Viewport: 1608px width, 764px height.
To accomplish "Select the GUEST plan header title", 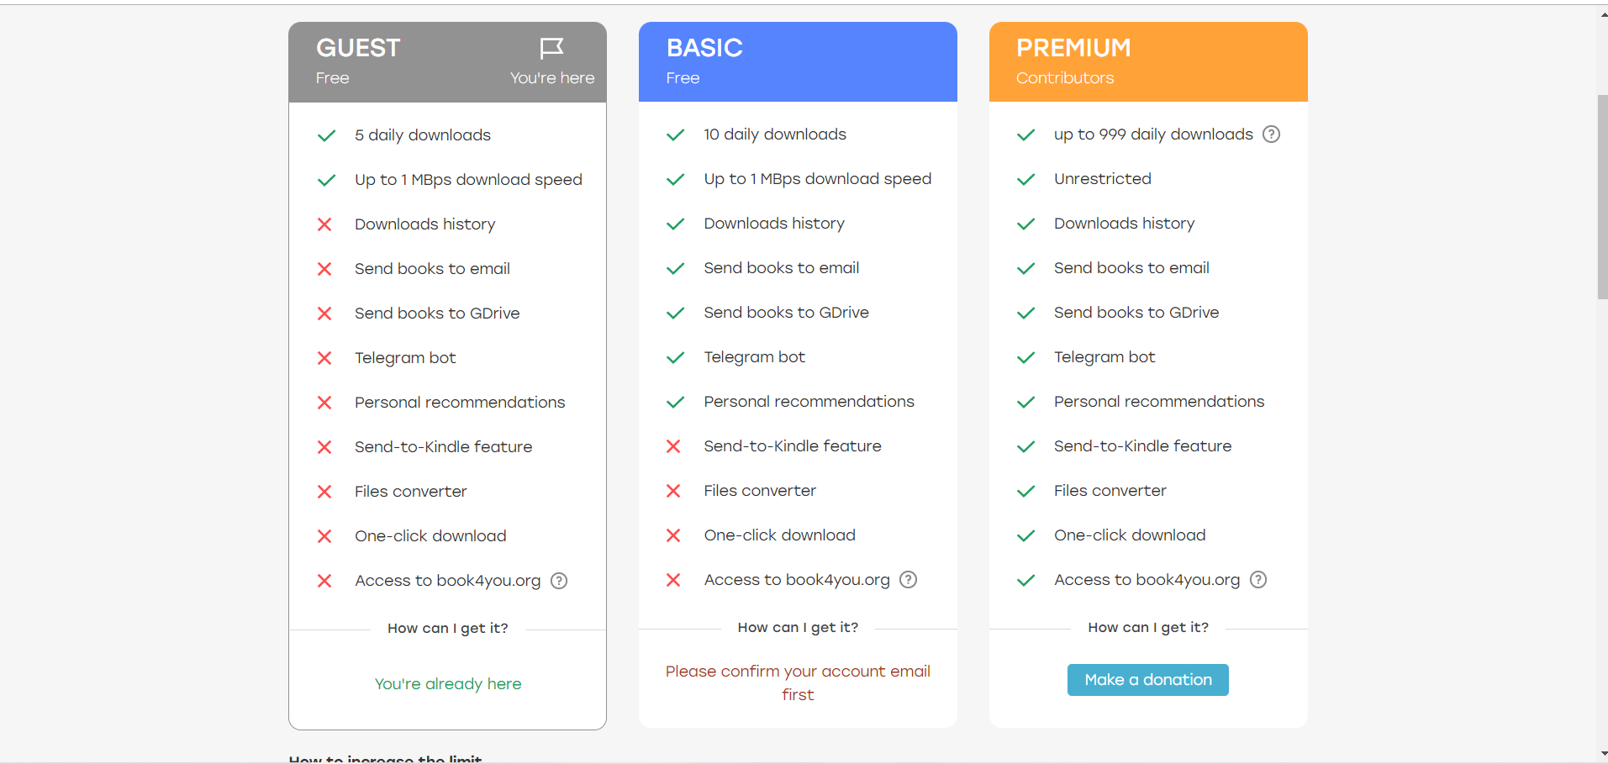I will coord(358,48).
